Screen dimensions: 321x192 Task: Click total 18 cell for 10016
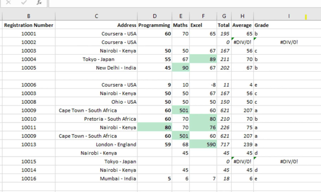tap(224, 179)
